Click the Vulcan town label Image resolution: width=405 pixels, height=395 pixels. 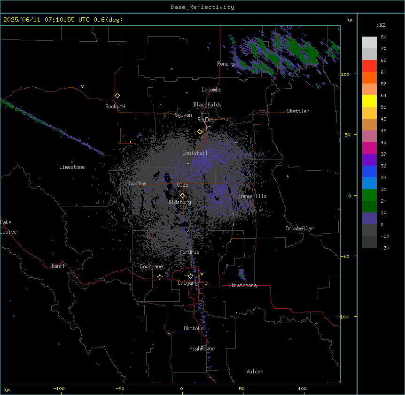click(255, 372)
